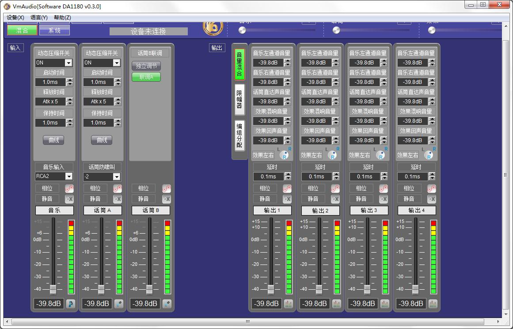Toggle the 混合 mode button
This screenshot has width=513, height=329.
tap(22, 30)
